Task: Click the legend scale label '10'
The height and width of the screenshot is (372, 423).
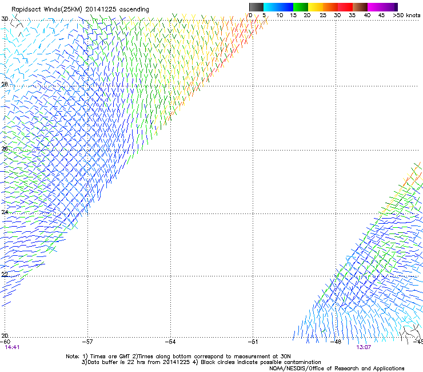Action: [280, 15]
